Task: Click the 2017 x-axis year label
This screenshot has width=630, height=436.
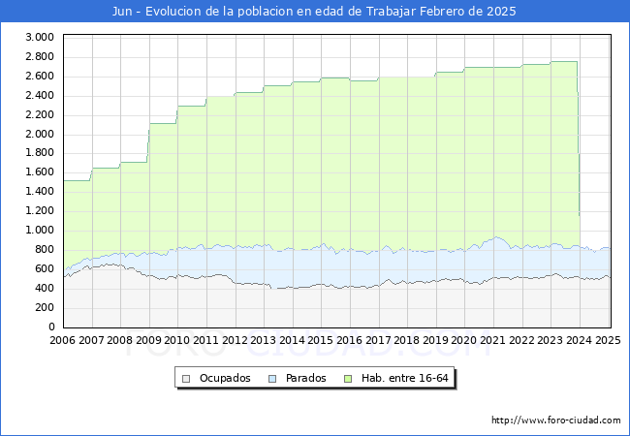Action: click(378, 340)
